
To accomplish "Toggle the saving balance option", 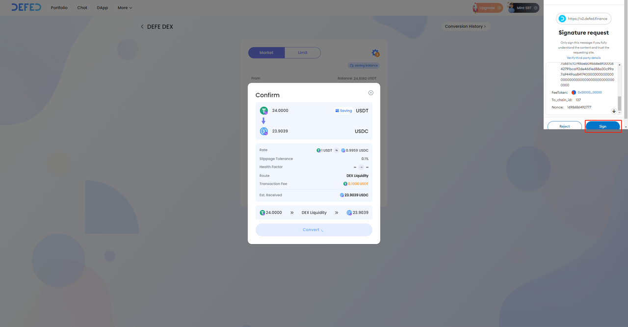I will click(364, 65).
